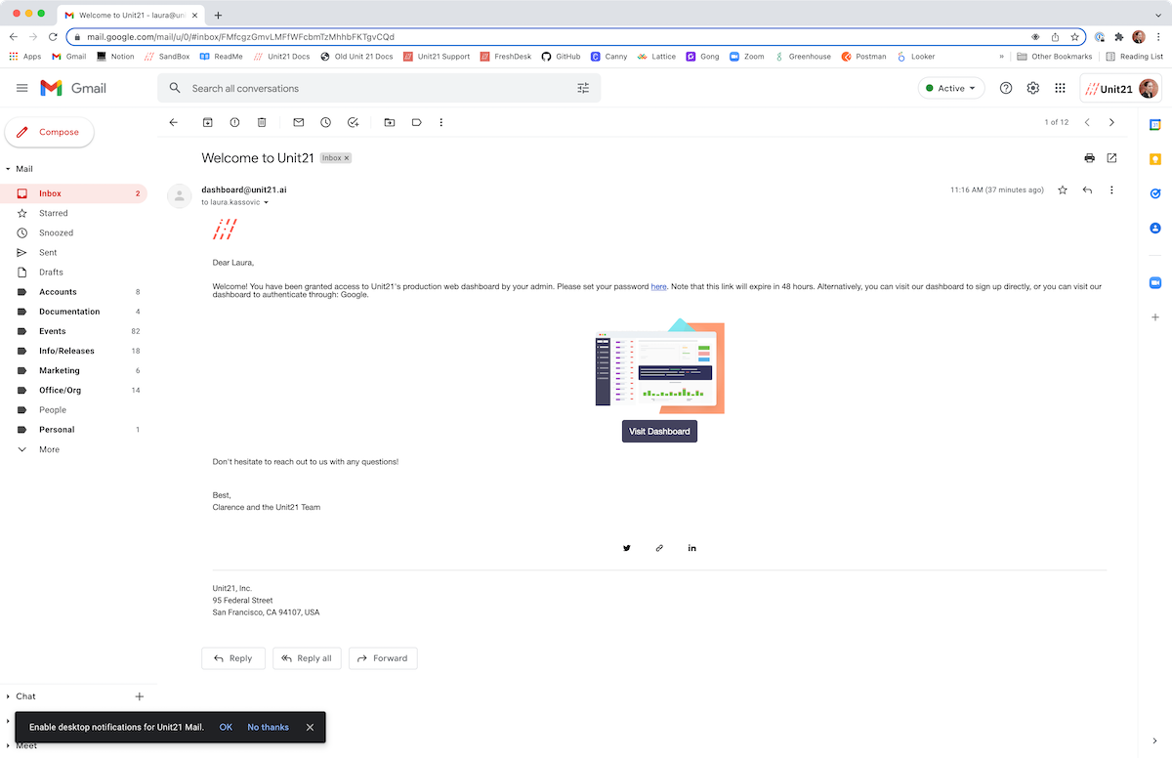Remove Inbox label chip from subject
1172x758 pixels.
346,158
